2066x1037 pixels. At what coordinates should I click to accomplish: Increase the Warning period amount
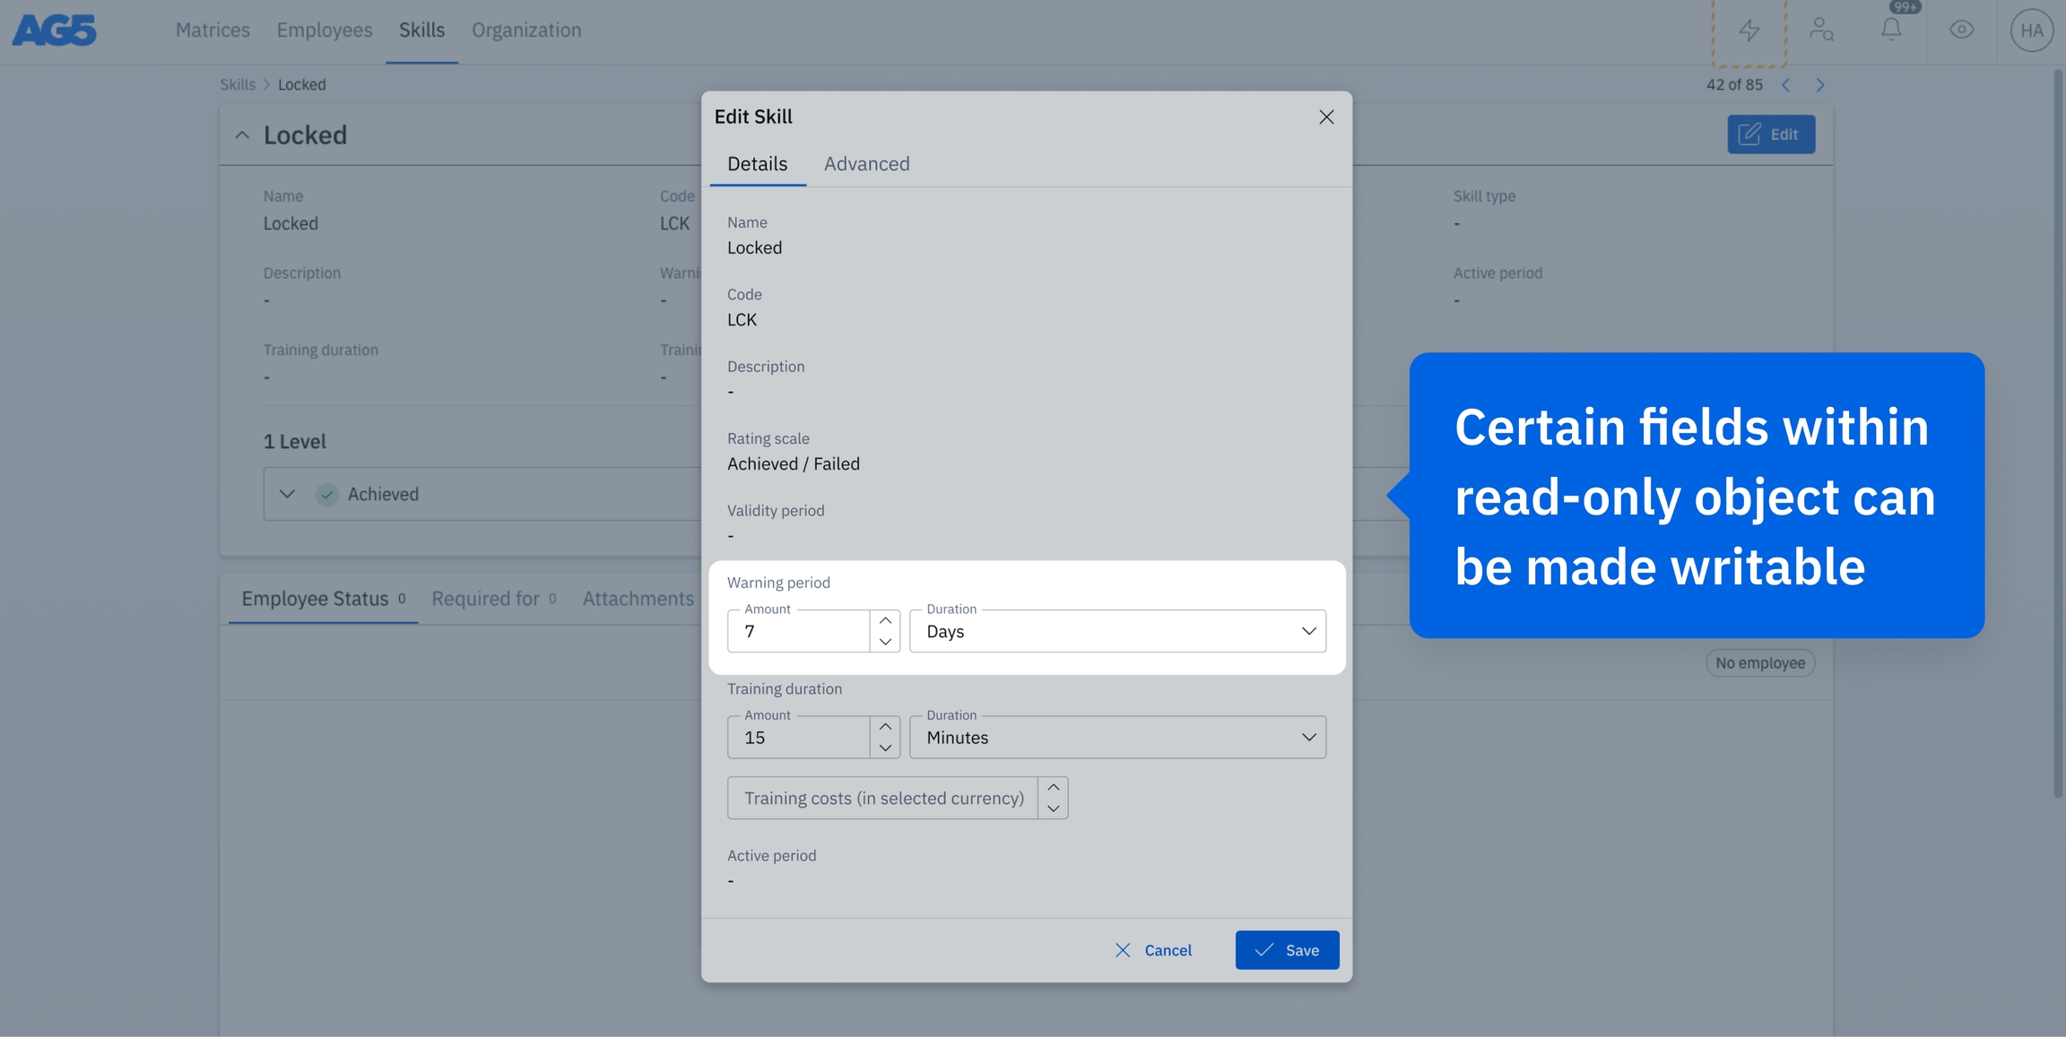click(x=885, y=620)
